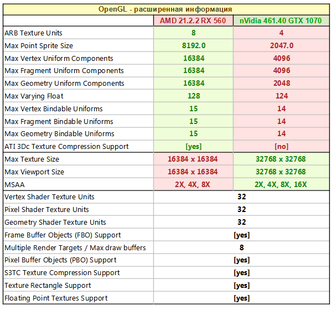Select green '[yes]' in ATI 3Dc row
332x310 pixels.
[193, 146]
